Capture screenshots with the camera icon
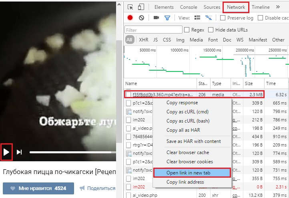289x198 pixels. pos(156,18)
